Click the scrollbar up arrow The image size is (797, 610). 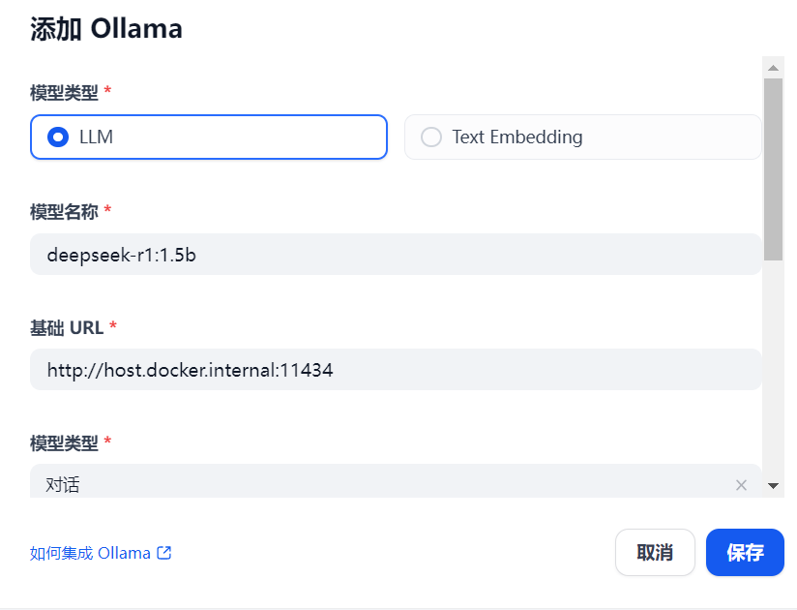[x=773, y=67]
